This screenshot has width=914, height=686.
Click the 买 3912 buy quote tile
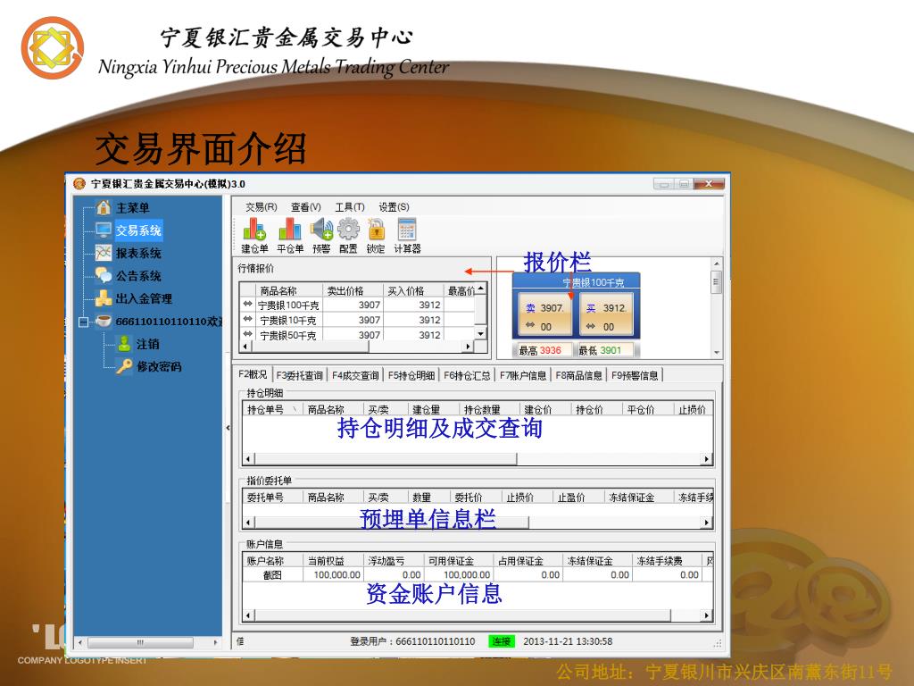(607, 315)
